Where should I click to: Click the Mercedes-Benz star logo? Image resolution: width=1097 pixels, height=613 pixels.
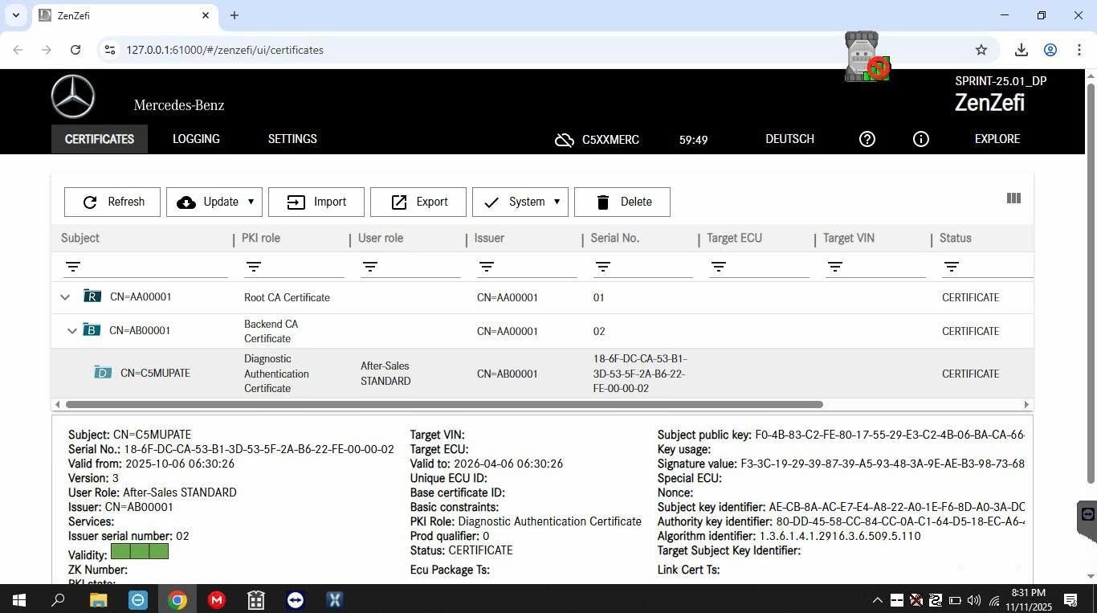click(x=73, y=96)
